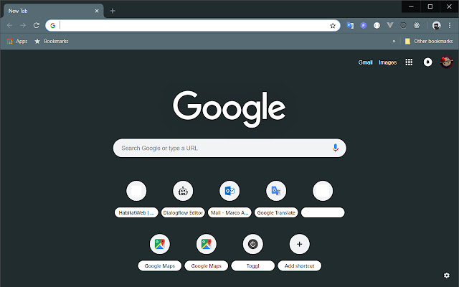Viewport: 459px width, 287px height.
Task: Open the second Google Maps shortcut
Action: tap(206, 252)
